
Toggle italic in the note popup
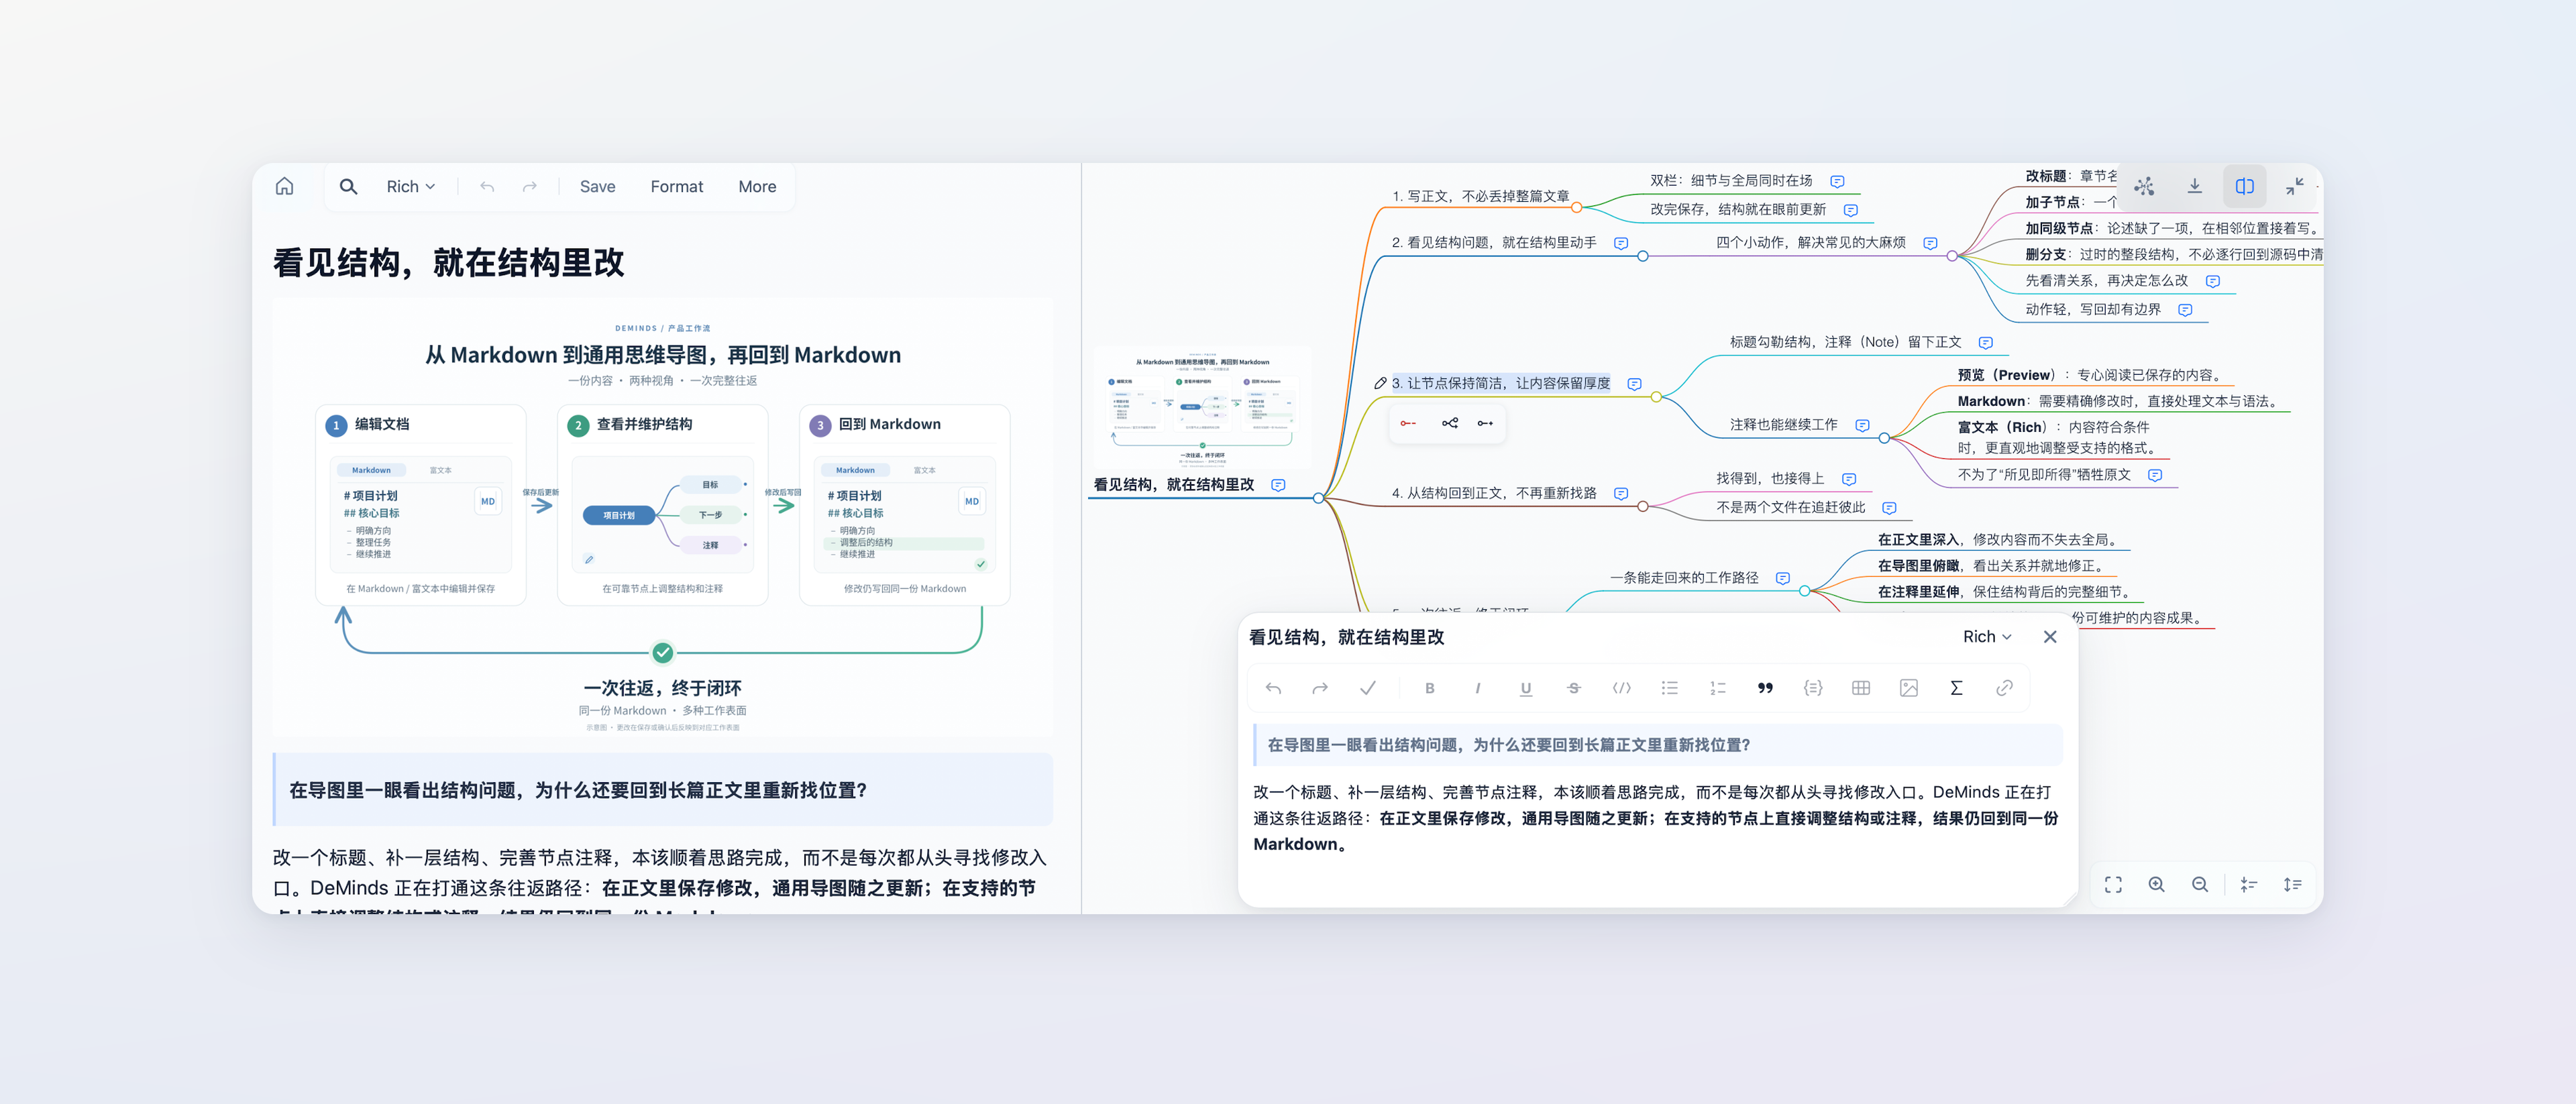1477,688
